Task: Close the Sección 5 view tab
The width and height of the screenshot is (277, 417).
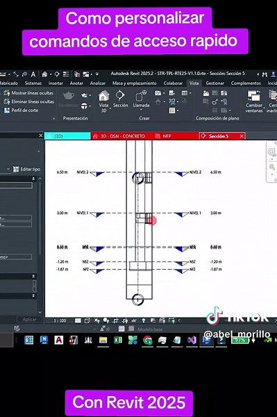Action: point(242,136)
